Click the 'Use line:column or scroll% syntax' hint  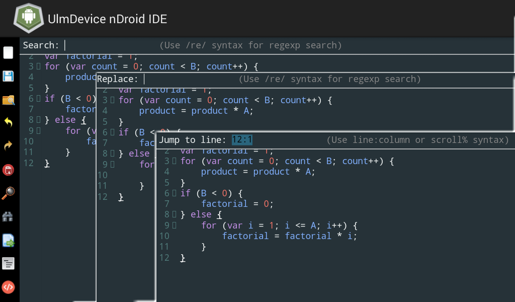coord(418,140)
